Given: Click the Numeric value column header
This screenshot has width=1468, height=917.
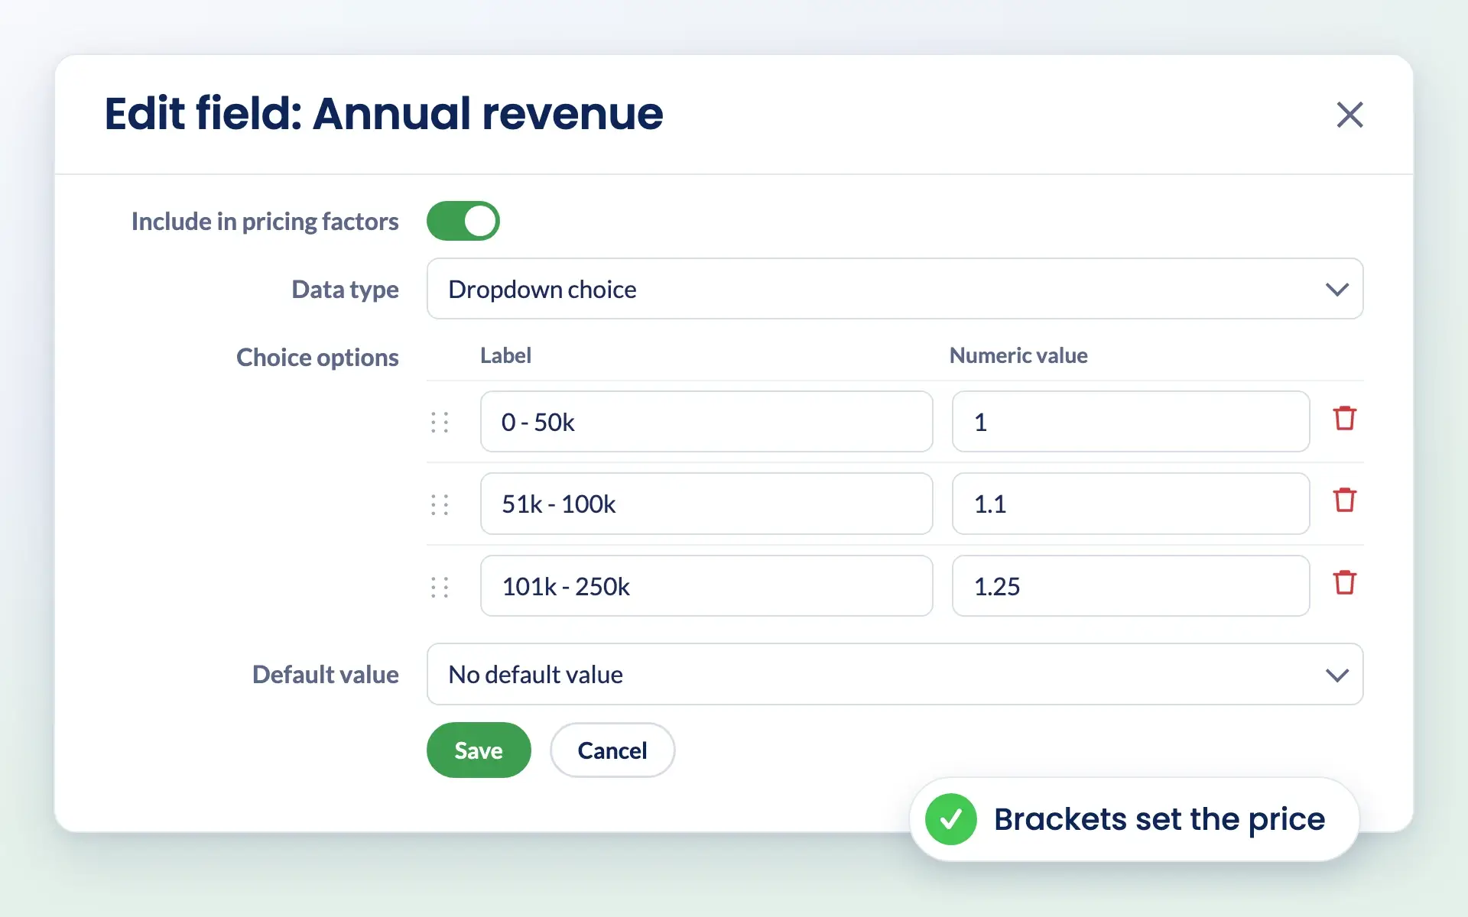Looking at the screenshot, I should [x=1018, y=355].
